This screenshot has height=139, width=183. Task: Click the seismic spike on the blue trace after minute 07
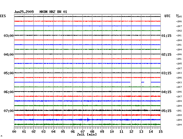click(x=88, y=120)
